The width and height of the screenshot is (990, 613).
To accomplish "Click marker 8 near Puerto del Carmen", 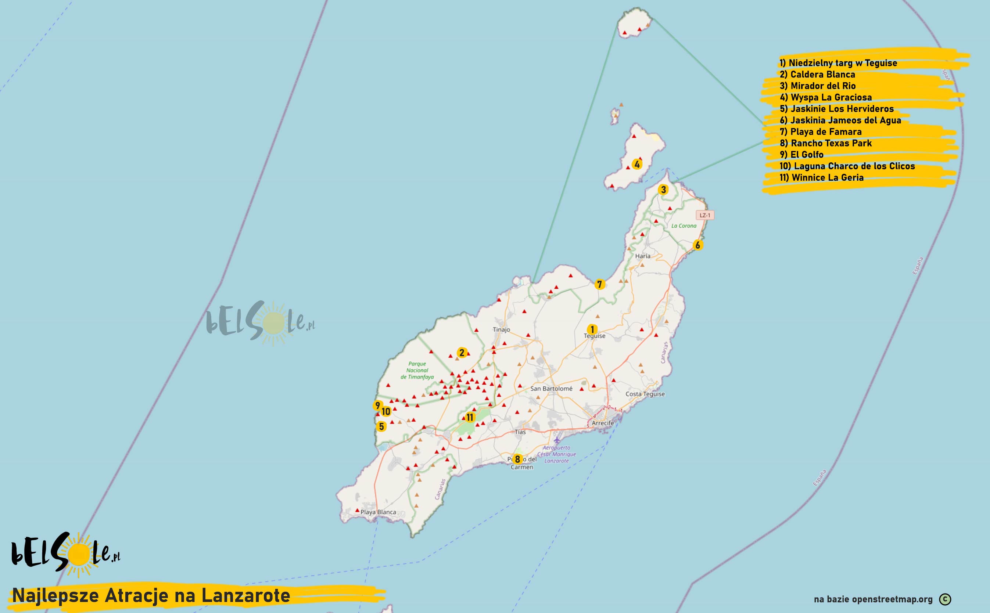I will pos(517,459).
